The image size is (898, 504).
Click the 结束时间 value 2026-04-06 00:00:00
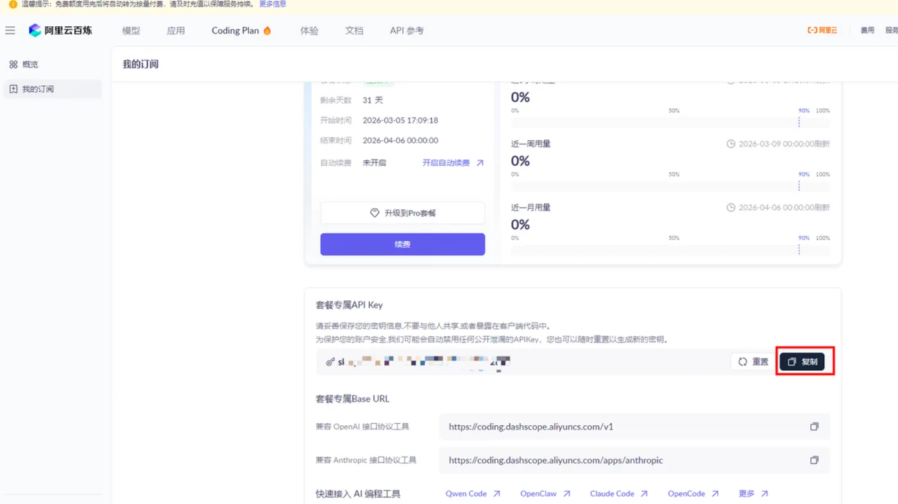click(400, 140)
